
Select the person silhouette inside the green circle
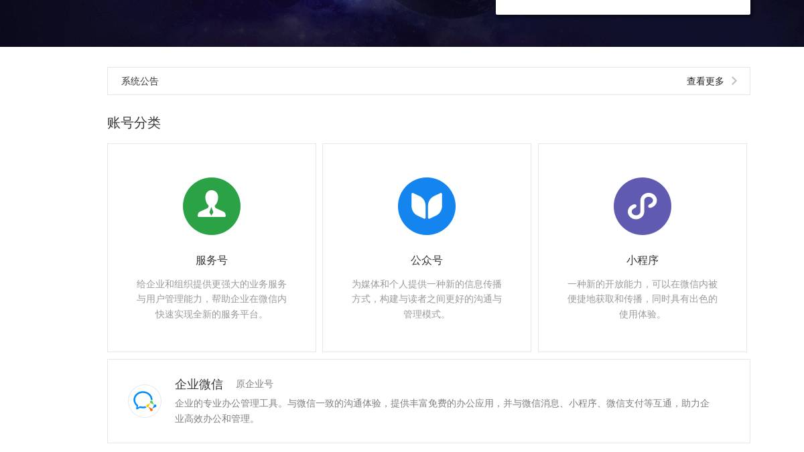click(x=212, y=206)
